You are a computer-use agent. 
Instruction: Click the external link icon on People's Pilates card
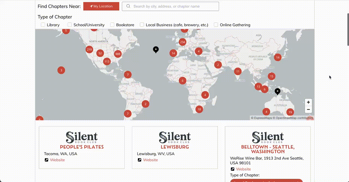click(46, 160)
